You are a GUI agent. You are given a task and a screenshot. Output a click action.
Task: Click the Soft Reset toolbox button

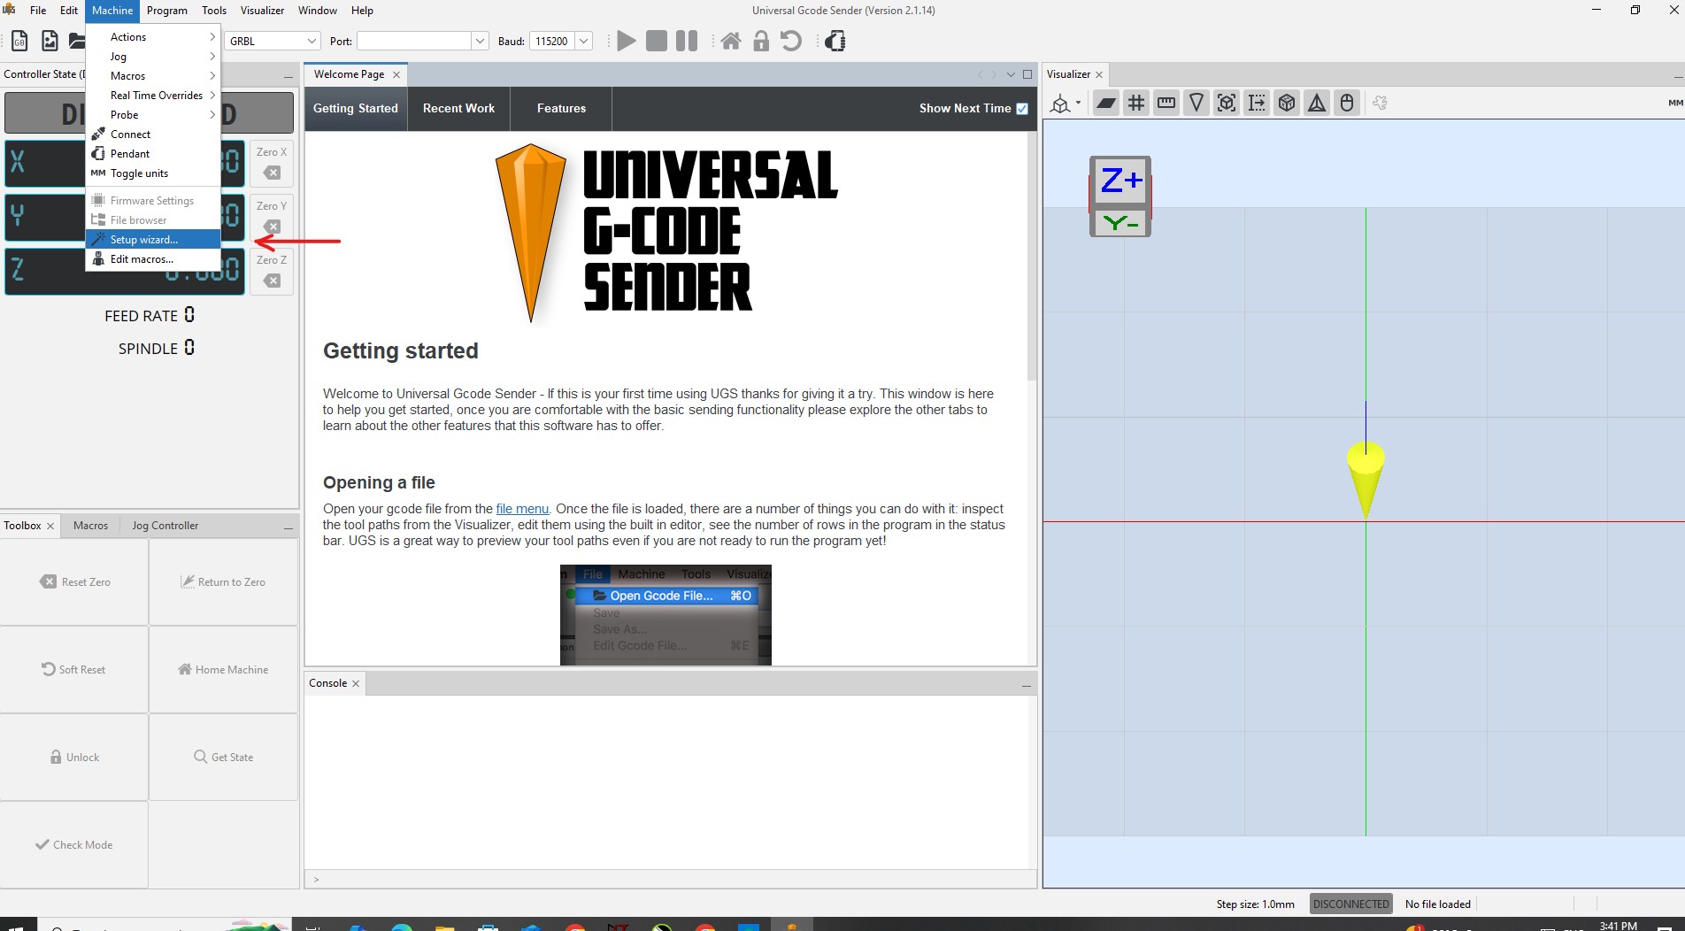(74, 670)
